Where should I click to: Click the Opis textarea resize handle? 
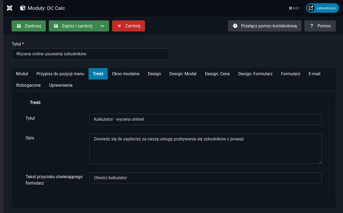(320, 162)
